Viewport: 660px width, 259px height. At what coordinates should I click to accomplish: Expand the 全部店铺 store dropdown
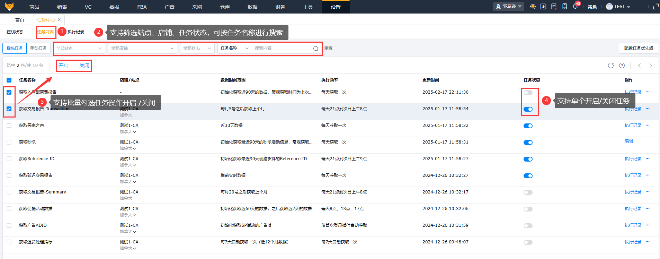(x=142, y=48)
